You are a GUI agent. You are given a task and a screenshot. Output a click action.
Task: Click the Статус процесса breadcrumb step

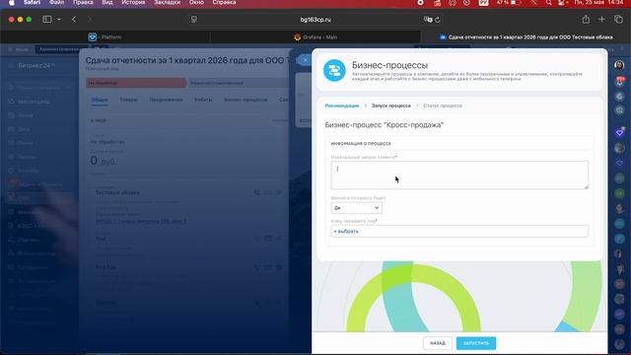[443, 106]
